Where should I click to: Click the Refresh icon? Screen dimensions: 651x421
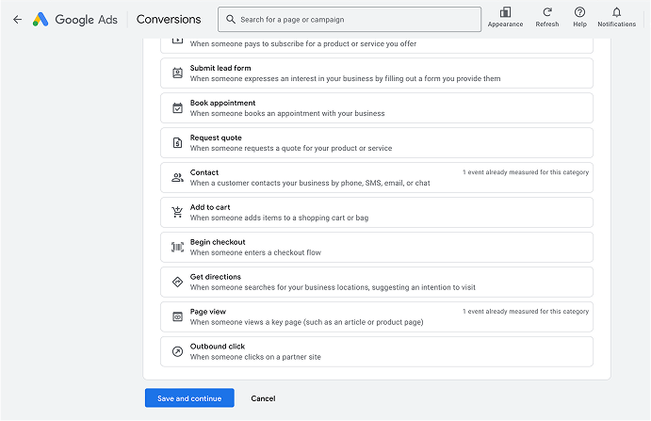coord(546,12)
